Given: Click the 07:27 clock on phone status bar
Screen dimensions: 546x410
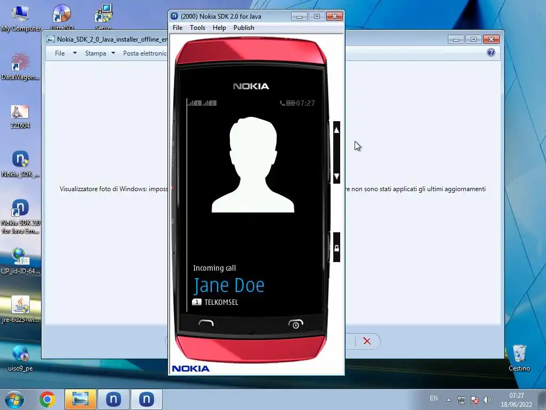Looking at the screenshot, I should [x=306, y=103].
